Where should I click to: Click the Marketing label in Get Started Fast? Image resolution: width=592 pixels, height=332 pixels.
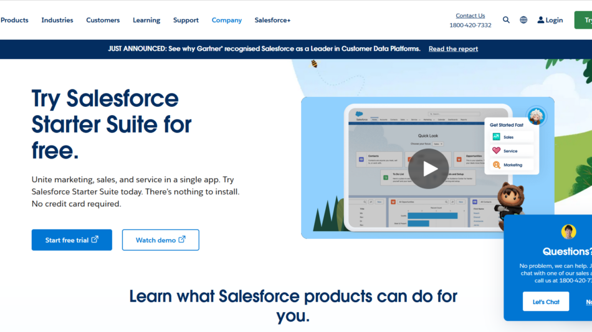pos(513,165)
